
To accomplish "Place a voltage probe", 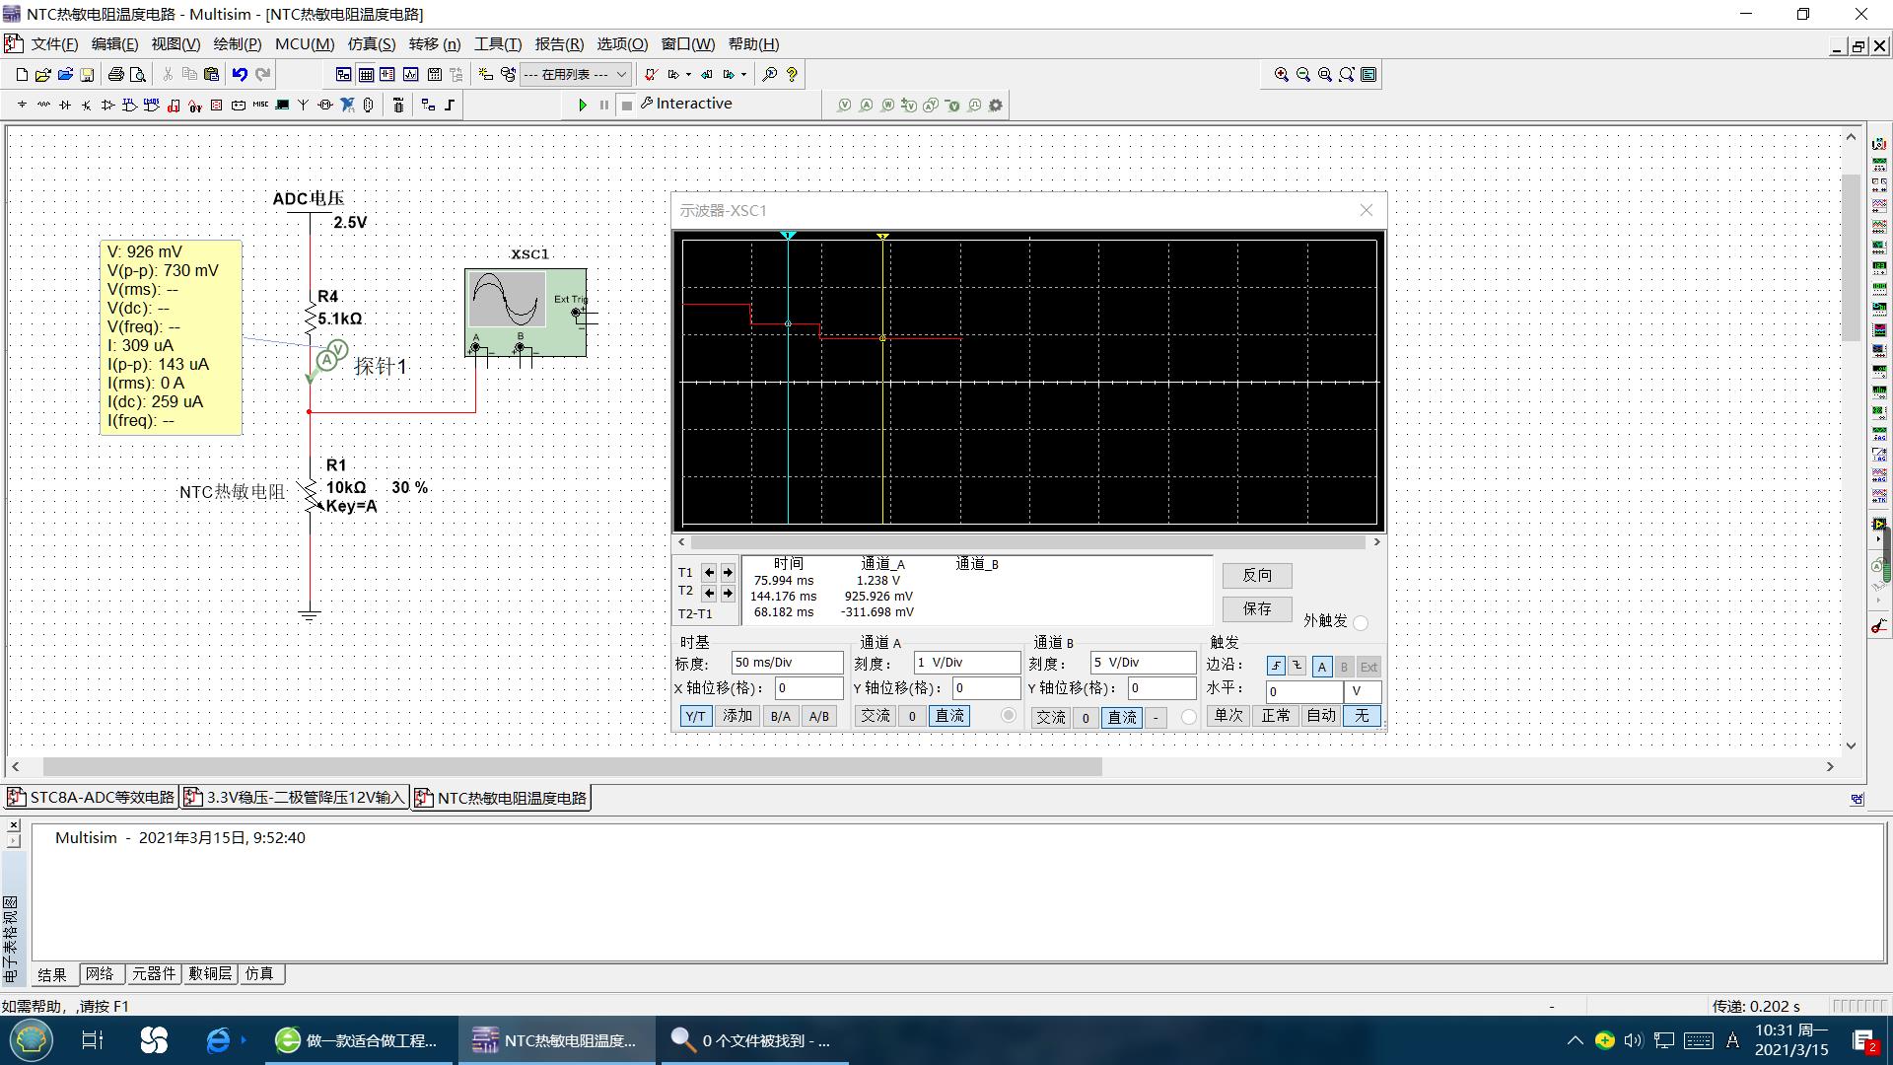I will click(844, 105).
